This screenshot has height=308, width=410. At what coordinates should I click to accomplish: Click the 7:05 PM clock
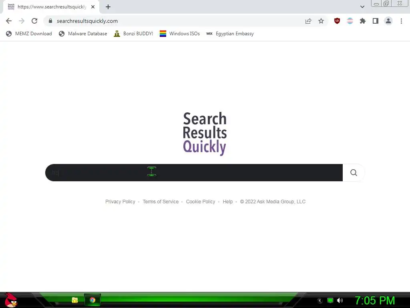coord(375,300)
